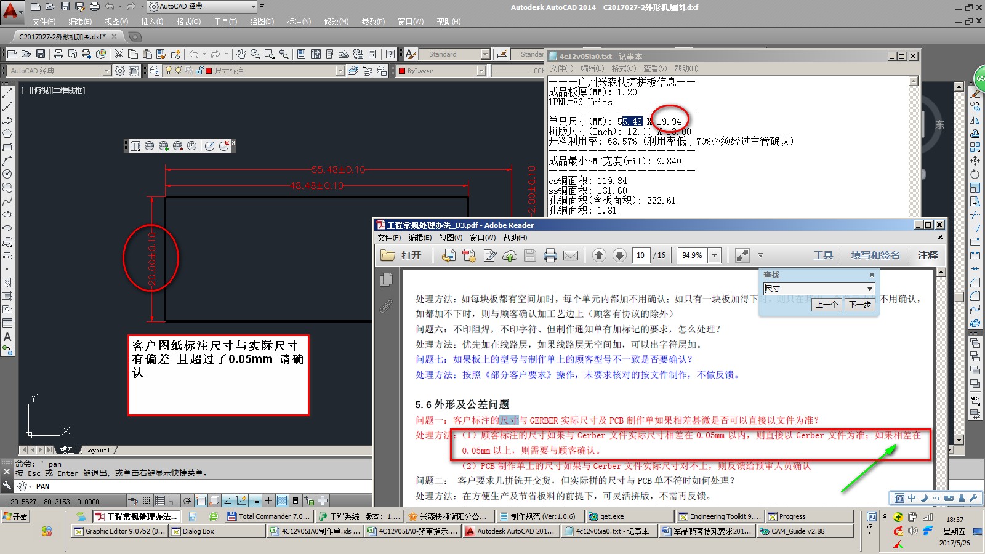Click the Zoom Realtime magnifier icon

click(255, 54)
